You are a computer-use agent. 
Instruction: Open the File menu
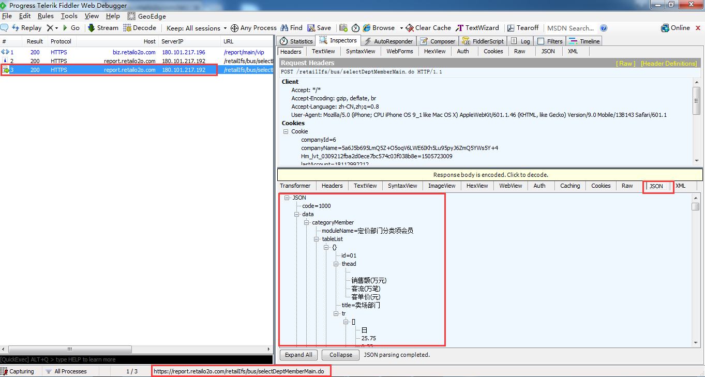(7, 16)
